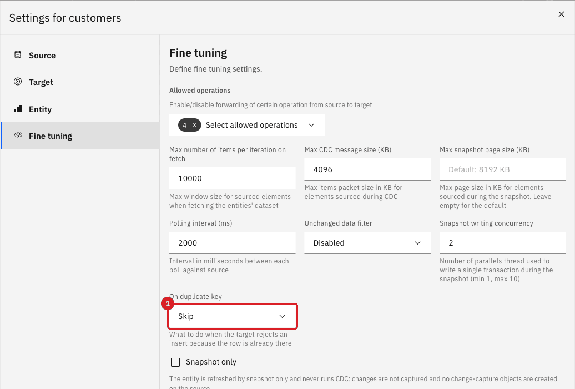The image size is (575, 389).
Task: Click the Unchanged data filter label
Action: (338, 223)
